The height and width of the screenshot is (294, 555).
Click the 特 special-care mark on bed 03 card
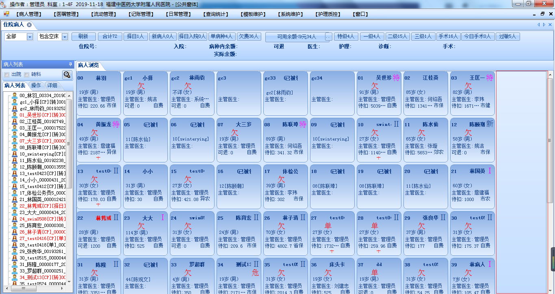pos(490,78)
